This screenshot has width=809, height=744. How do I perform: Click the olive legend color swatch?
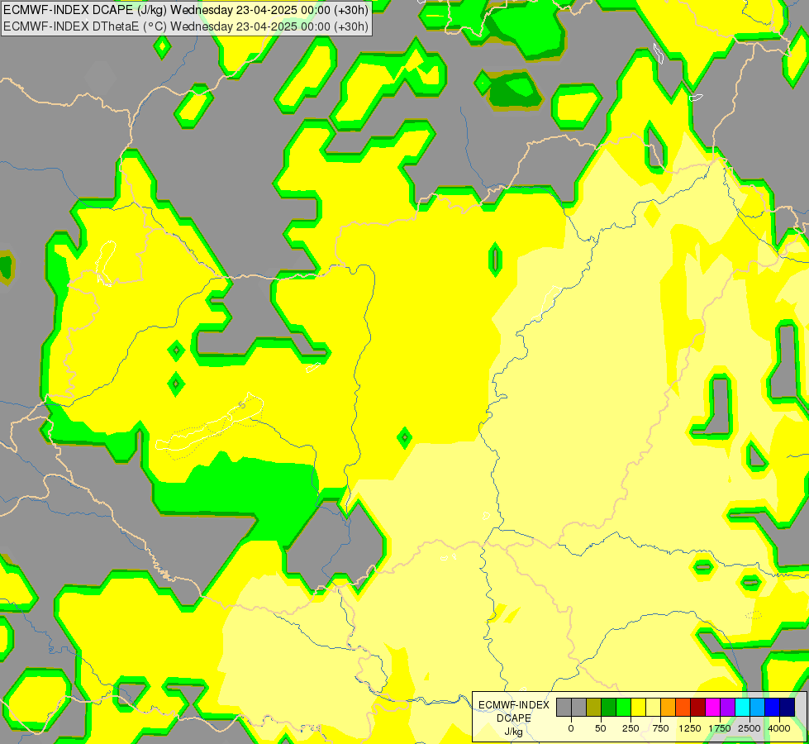[x=594, y=708]
